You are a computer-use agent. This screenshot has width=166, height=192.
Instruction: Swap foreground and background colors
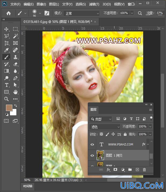[x=16, y=106]
